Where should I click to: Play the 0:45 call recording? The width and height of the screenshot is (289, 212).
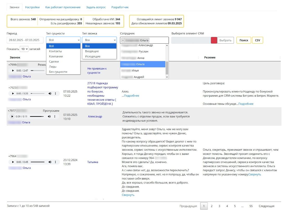(13, 162)
